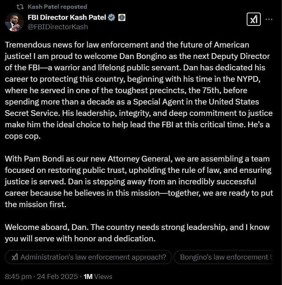Open the @FBIDirectorKash handle link
The image size is (282, 285).
[58, 27]
